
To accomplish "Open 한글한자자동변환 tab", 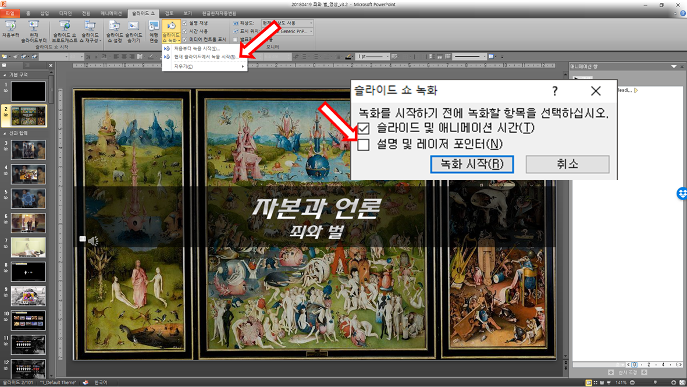I will 219,13.
